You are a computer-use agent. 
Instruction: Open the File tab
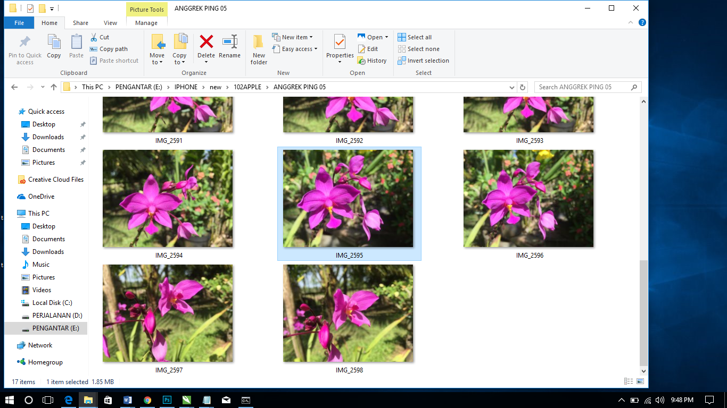point(19,23)
